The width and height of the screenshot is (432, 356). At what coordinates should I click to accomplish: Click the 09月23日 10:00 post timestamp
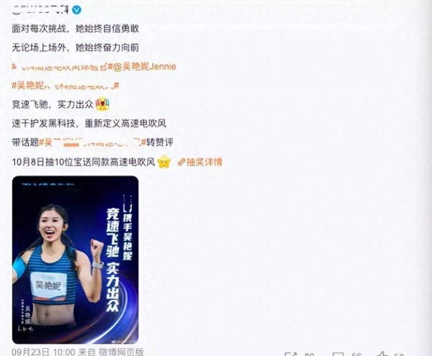[x=43, y=352]
